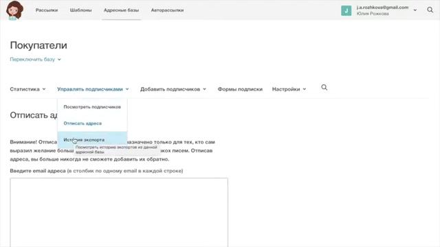This screenshot has width=440, height=247.
Task: Open the Авторассылки tab
Action: click(167, 10)
